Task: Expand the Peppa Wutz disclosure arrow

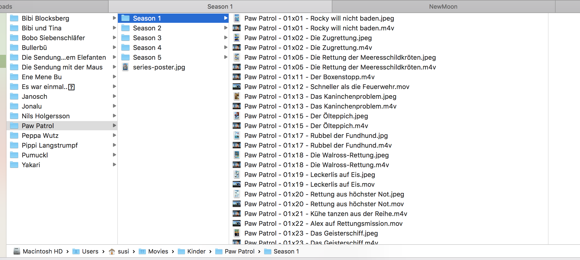Action: coord(114,135)
